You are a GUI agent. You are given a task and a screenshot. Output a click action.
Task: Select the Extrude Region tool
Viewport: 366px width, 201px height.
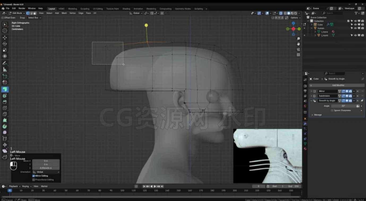(5, 89)
